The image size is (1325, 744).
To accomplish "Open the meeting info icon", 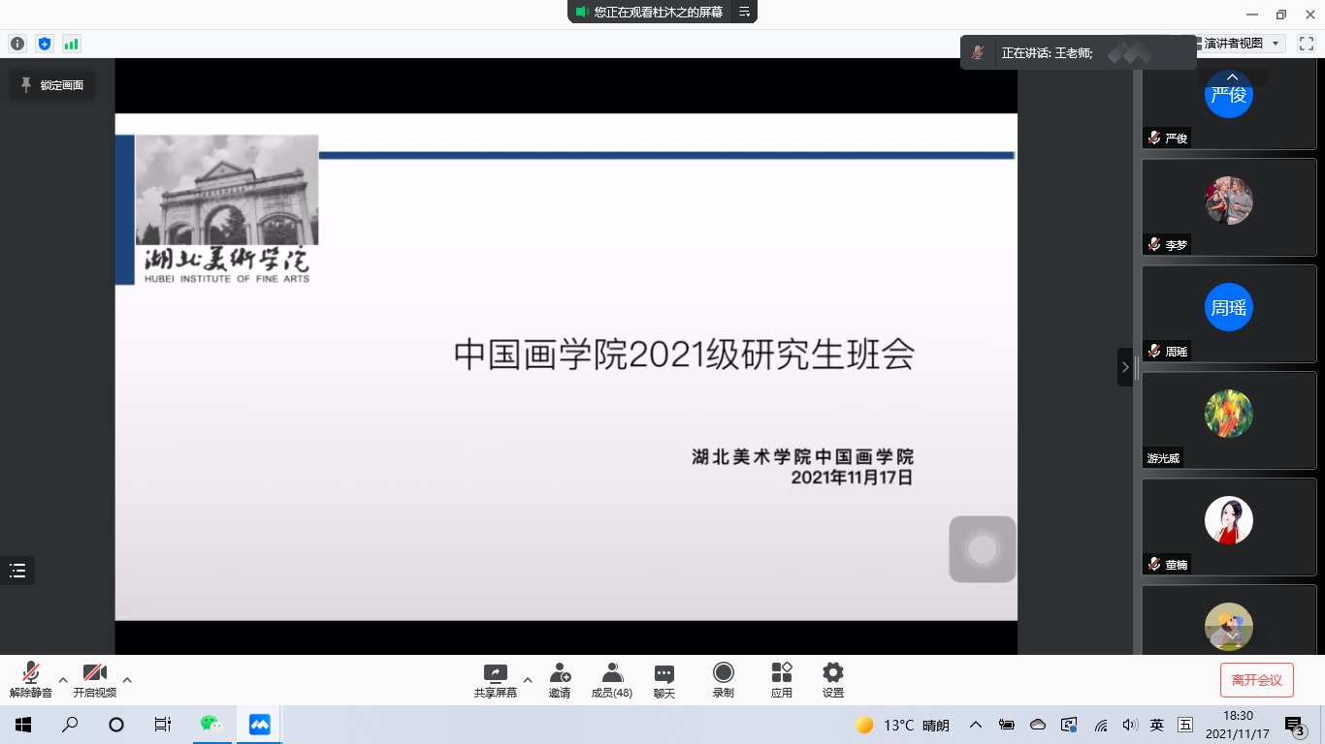I will [17, 44].
